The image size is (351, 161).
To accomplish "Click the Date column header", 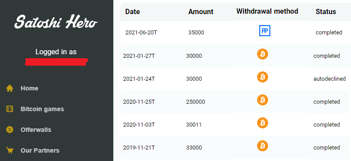I will click(133, 11).
